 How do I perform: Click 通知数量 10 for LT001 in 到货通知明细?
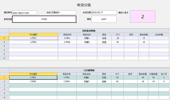pos(144,38)
